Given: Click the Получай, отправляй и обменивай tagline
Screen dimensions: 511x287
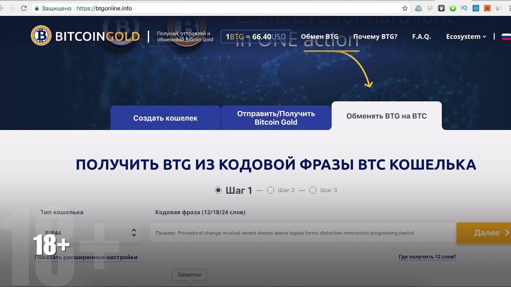Looking at the screenshot, I should click(x=185, y=37).
